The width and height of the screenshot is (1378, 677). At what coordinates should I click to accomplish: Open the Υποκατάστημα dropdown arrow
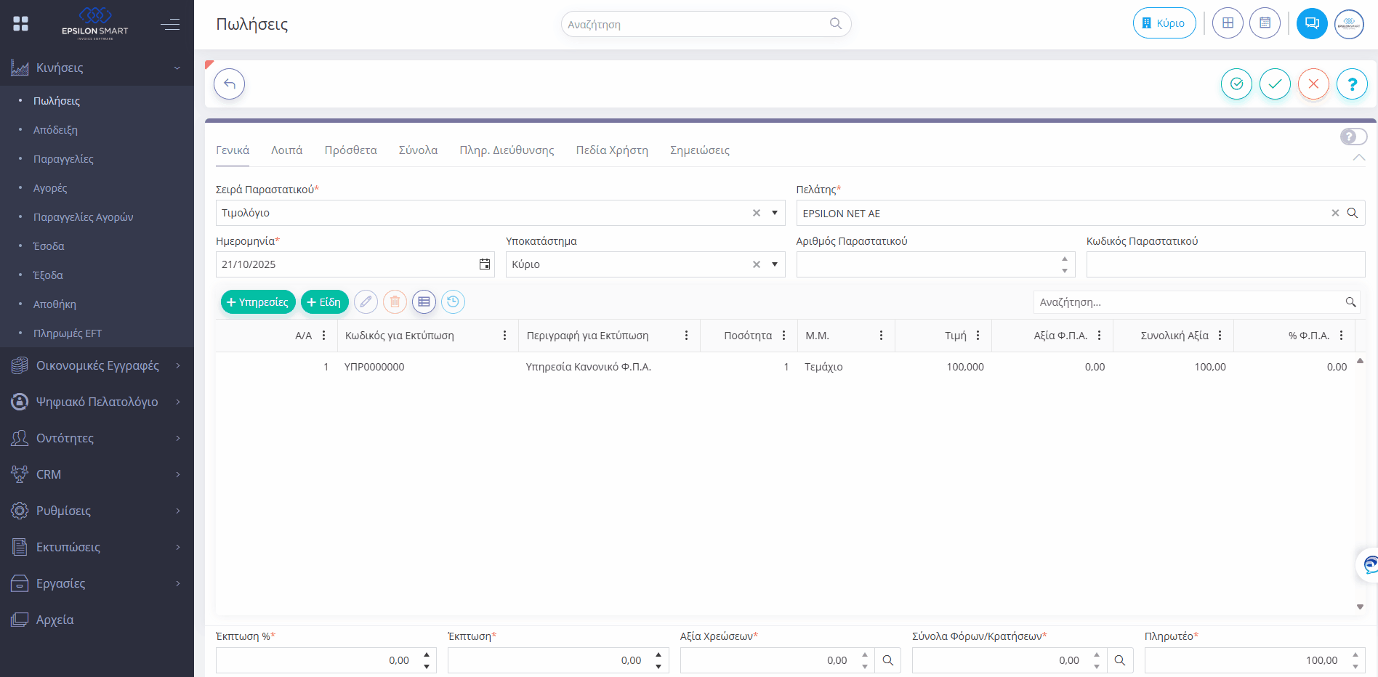775,264
